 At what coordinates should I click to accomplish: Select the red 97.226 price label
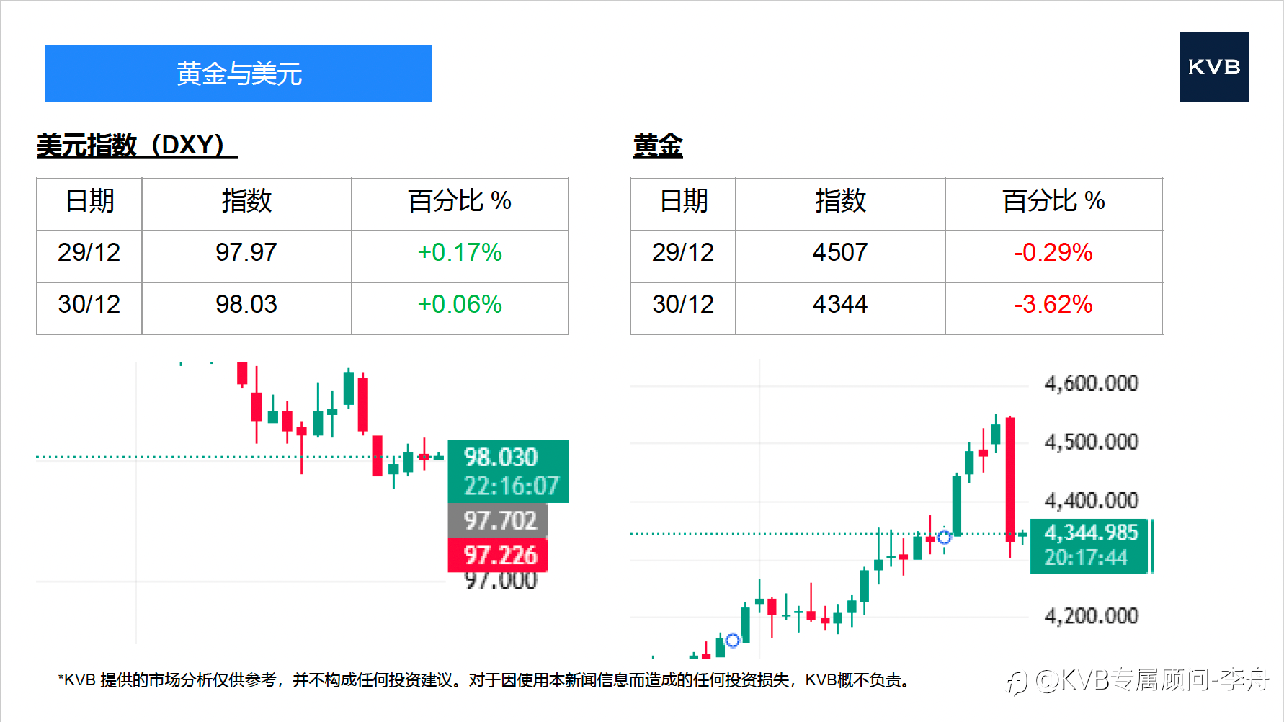tap(498, 555)
